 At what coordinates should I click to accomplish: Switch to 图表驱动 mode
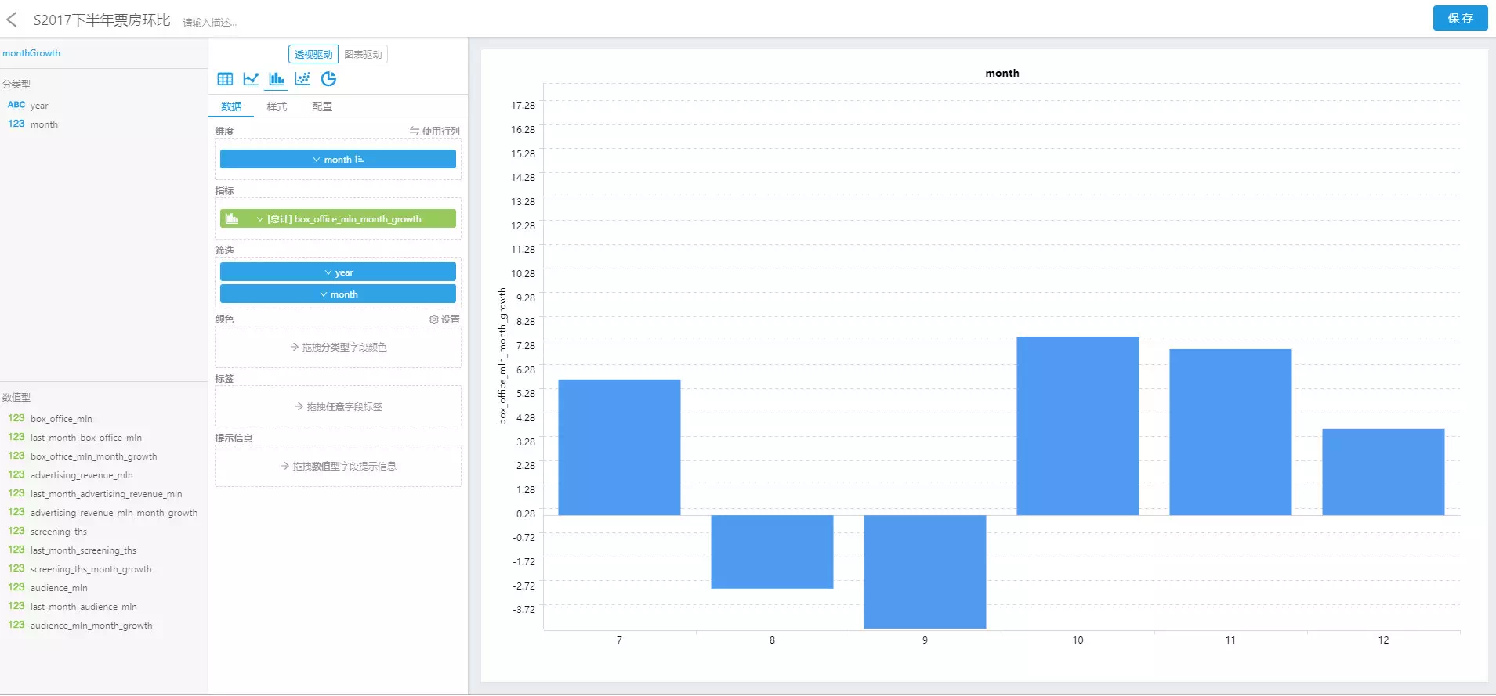coord(363,54)
